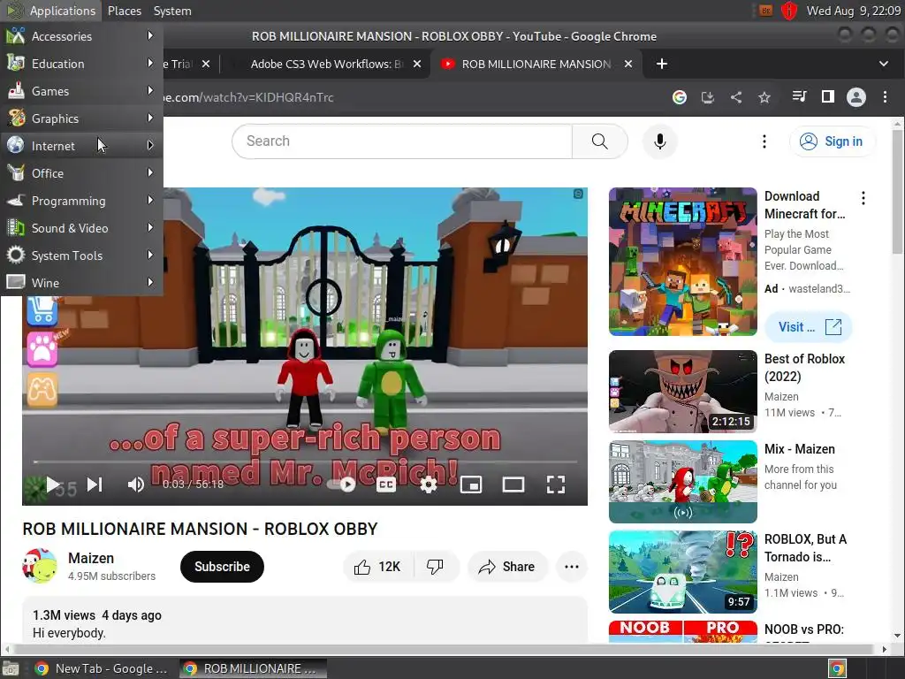Switch to Adobe CS3 Web Workflows tab
The image size is (905, 679).
point(326,64)
